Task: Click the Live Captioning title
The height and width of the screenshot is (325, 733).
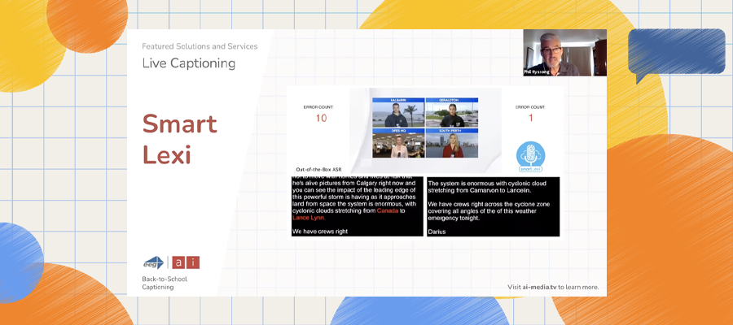Action: [188, 63]
